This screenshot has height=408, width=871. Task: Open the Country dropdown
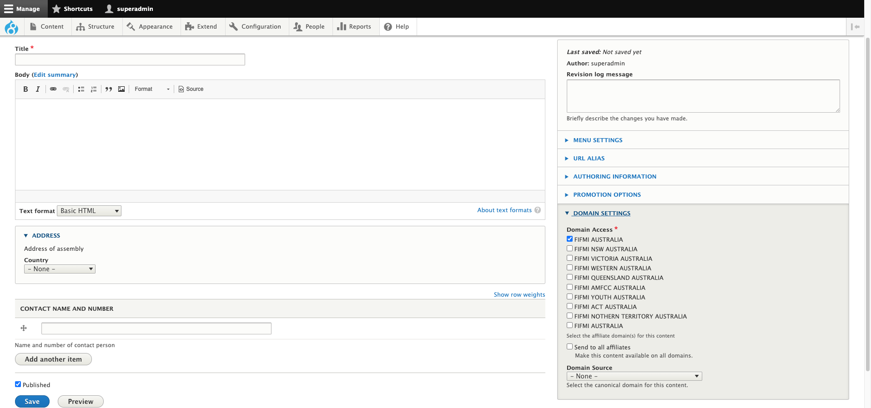pos(60,269)
